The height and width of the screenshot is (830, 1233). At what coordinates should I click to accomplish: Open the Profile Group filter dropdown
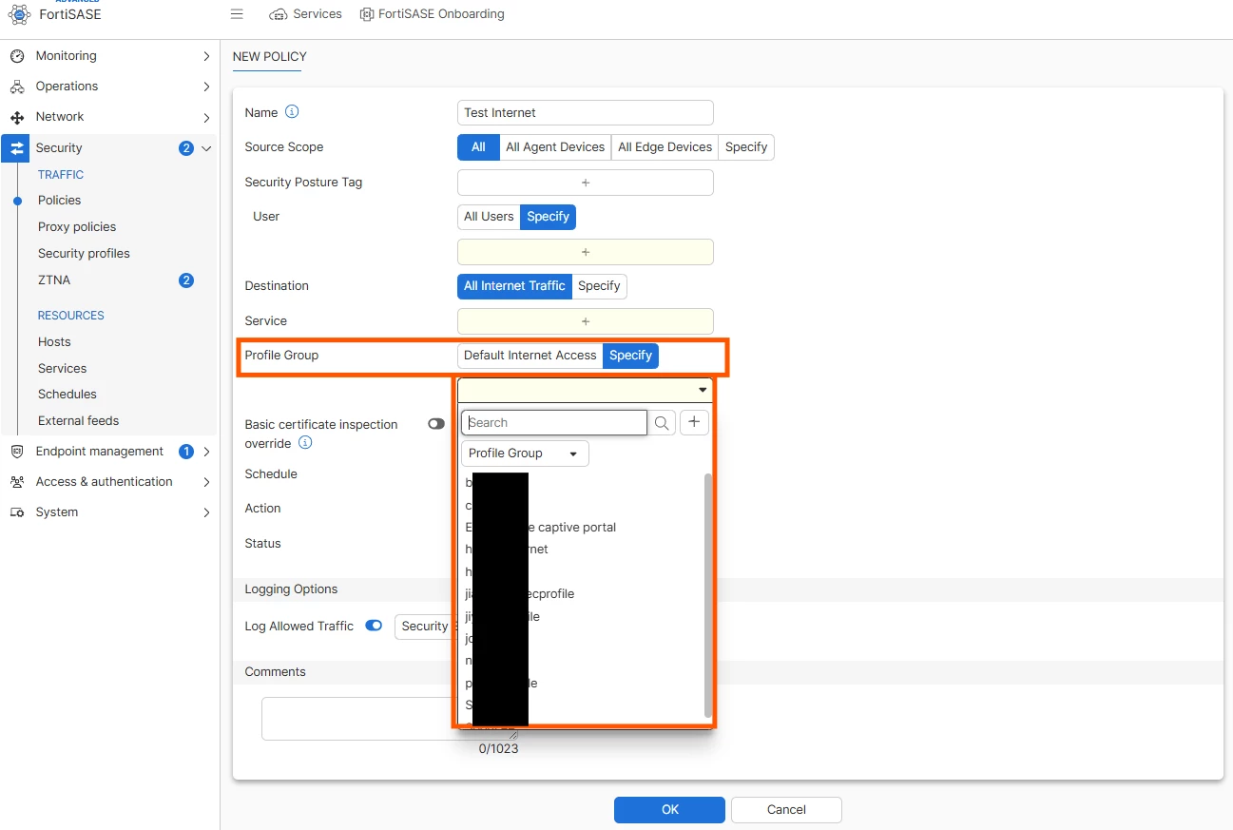click(x=525, y=454)
